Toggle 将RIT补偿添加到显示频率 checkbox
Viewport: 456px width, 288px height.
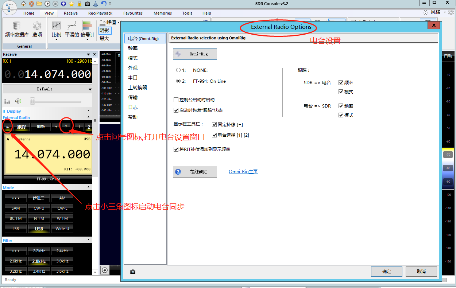176,149
